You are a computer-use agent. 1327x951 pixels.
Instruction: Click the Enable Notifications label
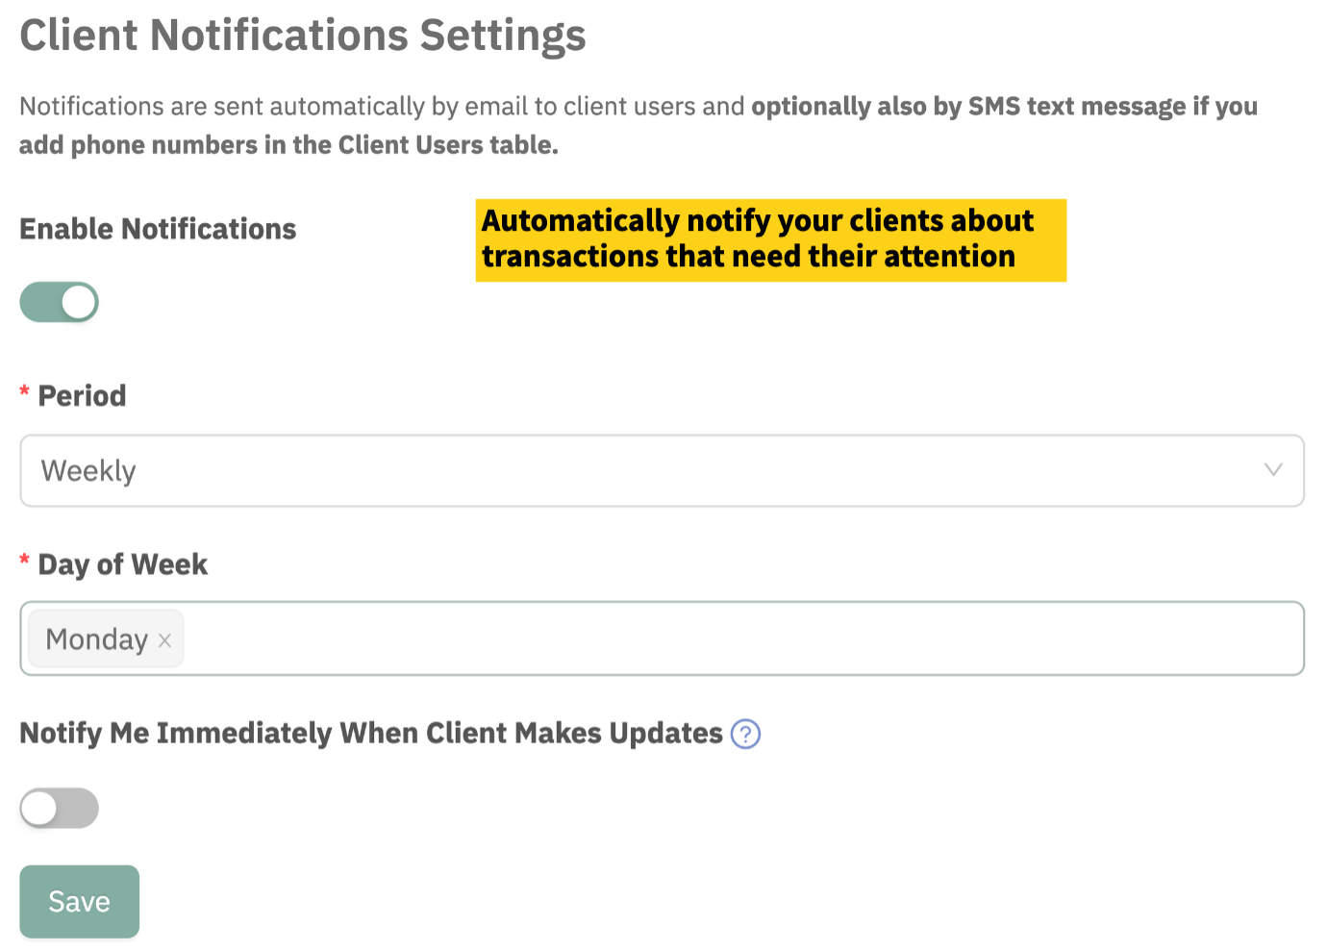tap(158, 229)
